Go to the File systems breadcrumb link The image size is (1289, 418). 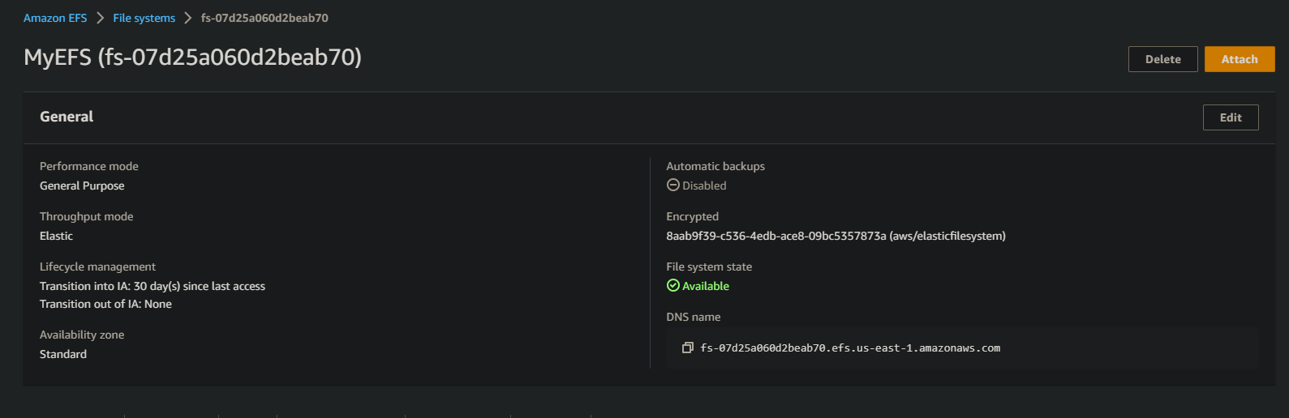click(x=144, y=18)
